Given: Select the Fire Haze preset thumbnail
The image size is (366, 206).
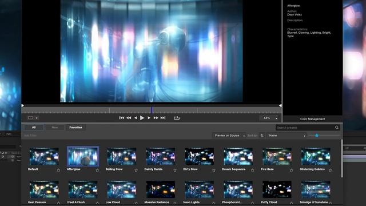Looking at the screenshot, I should [x=277, y=156].
